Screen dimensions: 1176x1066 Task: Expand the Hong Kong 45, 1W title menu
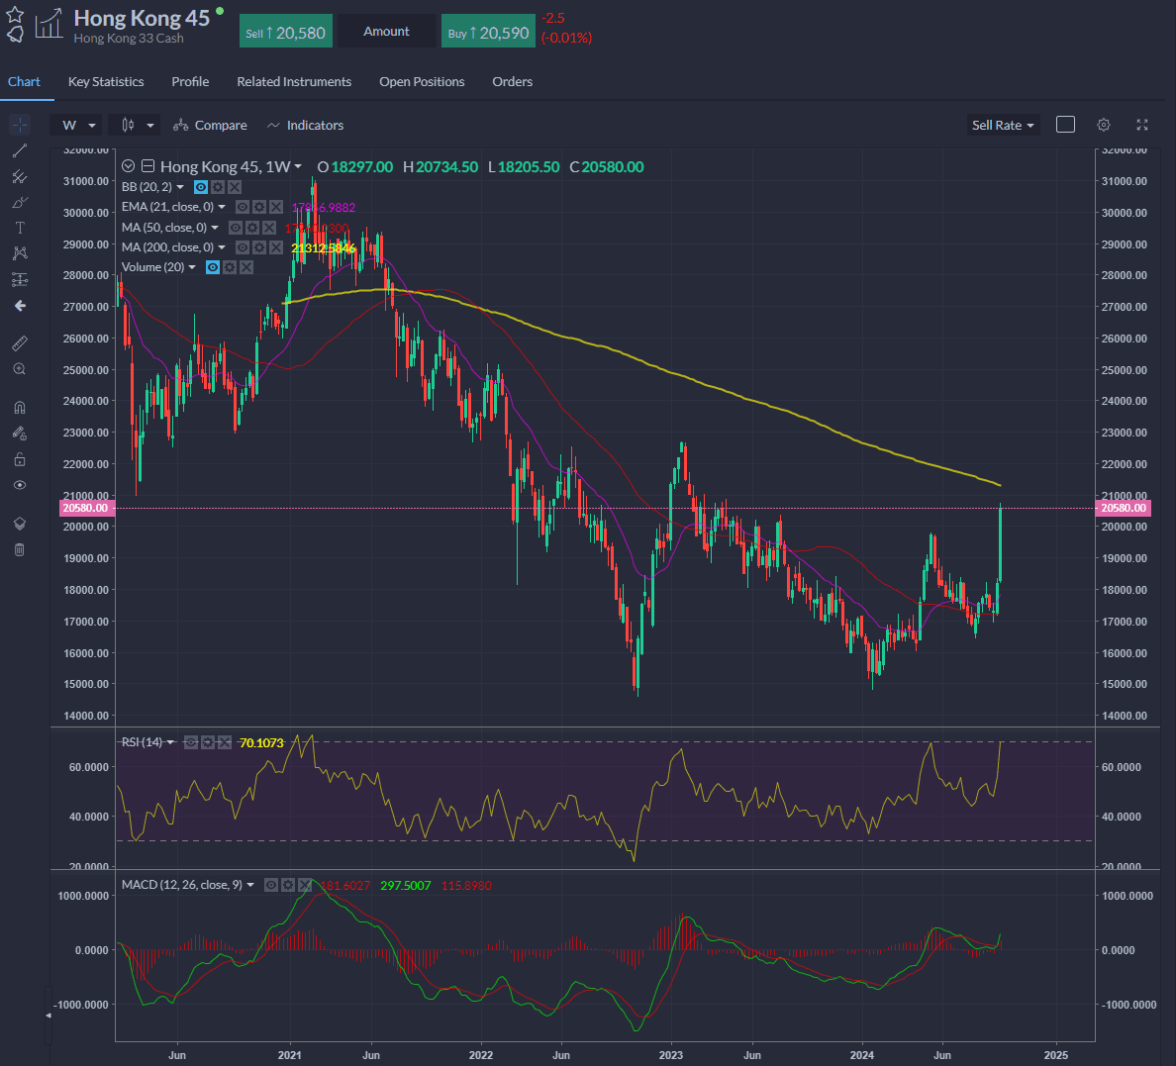click(x=298, y=166)
